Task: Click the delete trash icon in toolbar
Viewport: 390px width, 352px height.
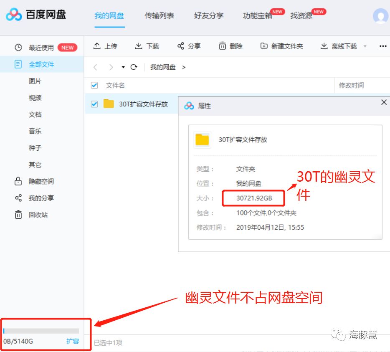Action: 223,46
